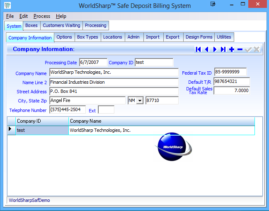Switch to the Boxes tab
Viewport: 269px width, 211px height.
coord(31,25)
